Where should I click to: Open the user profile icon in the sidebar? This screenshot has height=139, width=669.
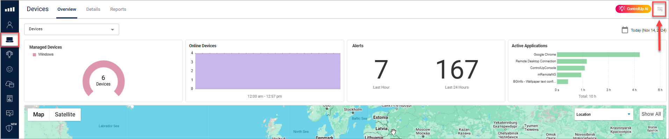click(10, 25)
